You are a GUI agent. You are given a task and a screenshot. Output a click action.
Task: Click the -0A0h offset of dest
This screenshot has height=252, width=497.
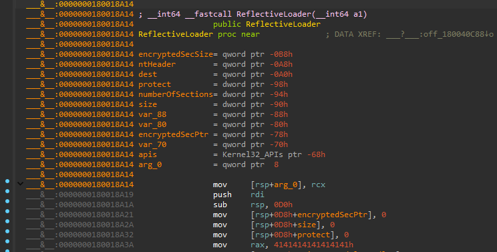[x=281, y=74]
